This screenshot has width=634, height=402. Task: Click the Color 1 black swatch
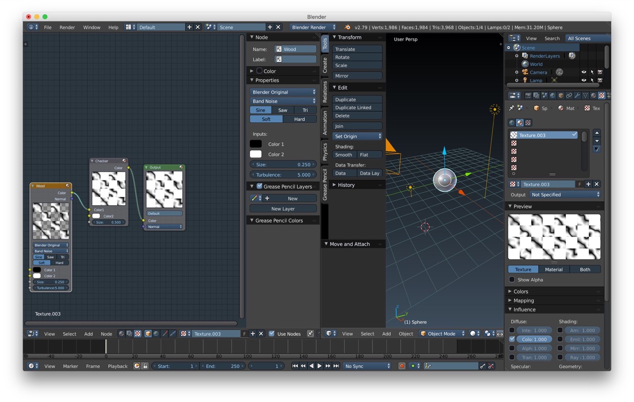coord(256,144)
